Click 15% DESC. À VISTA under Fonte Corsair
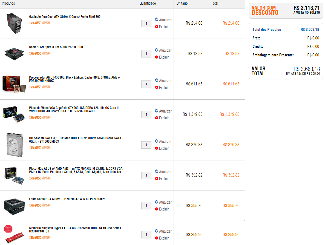Screen dimensions: 325x245 (40, 205)
